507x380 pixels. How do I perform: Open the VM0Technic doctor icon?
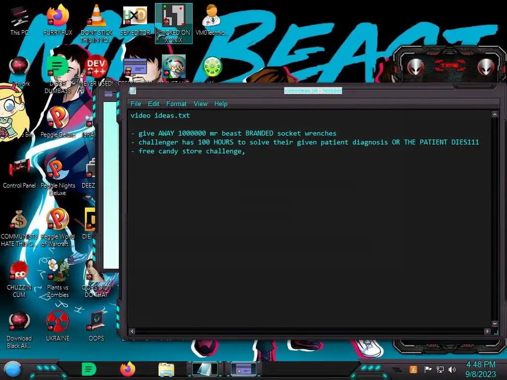tap(212, 20)
